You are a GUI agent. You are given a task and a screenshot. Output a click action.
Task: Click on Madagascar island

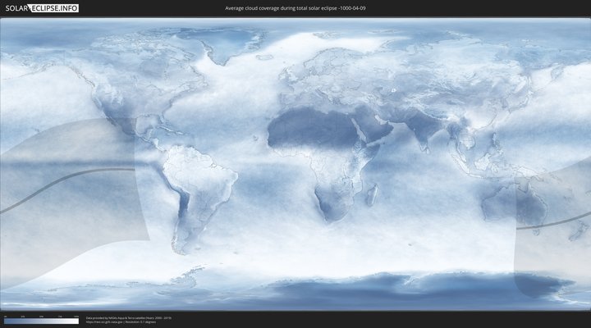click(372, 194)
